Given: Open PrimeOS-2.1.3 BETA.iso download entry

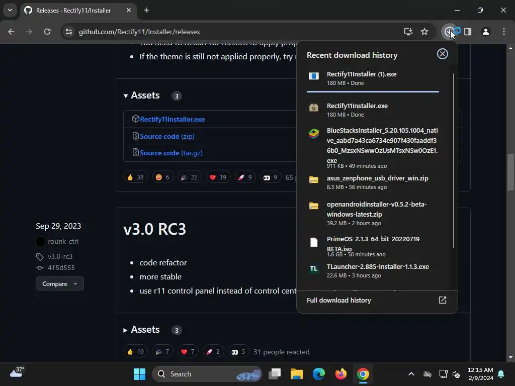Looking at the screenshot, I should click(373, 246).
